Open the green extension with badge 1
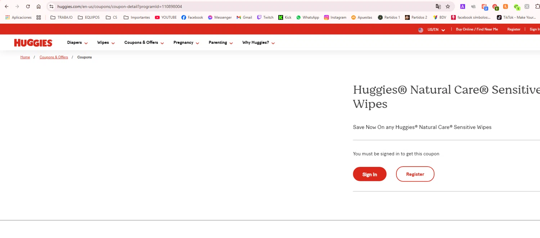The image size is (540, 238). (x=517, y=7)
